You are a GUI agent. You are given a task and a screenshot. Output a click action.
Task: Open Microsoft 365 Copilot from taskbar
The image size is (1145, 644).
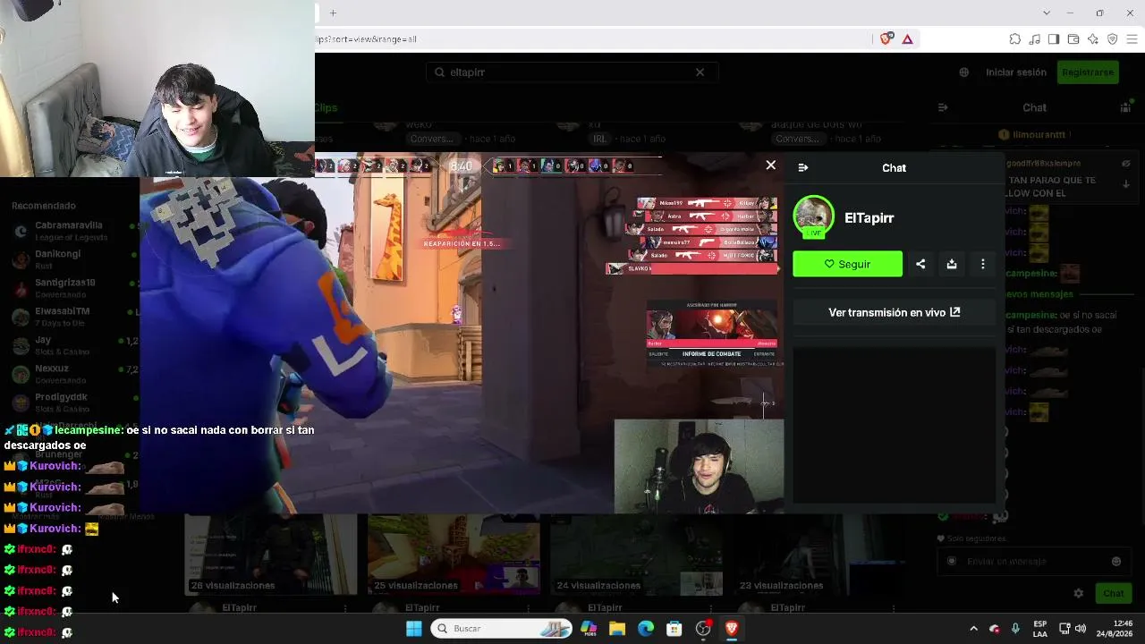(589, 629)
